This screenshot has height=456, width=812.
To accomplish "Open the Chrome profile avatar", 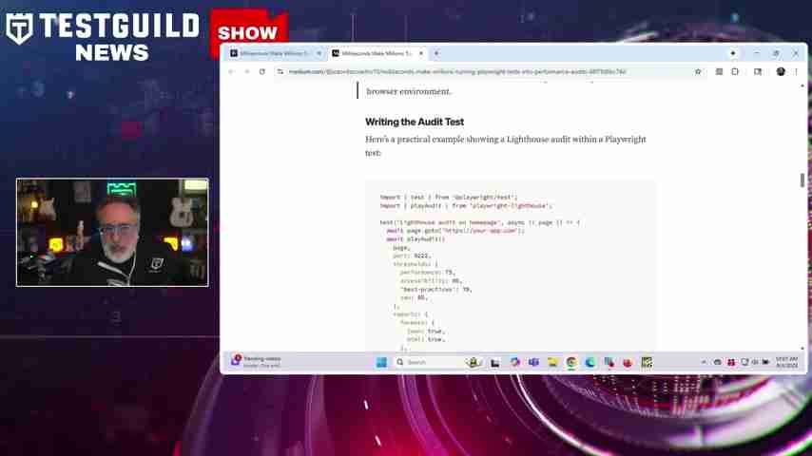I will (x=781, y=71).
